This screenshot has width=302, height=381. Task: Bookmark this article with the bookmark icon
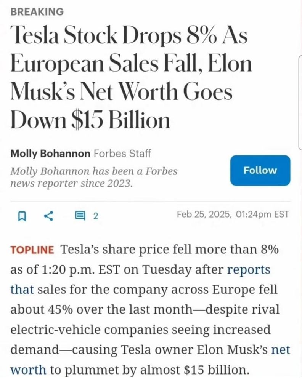(x=22, y=216)
